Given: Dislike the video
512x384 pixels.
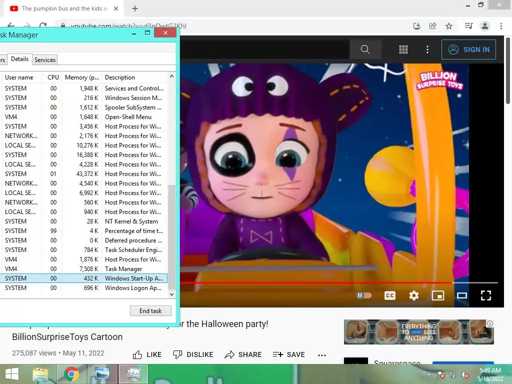Looking at the screenshot, I should [x=193, y=354].
